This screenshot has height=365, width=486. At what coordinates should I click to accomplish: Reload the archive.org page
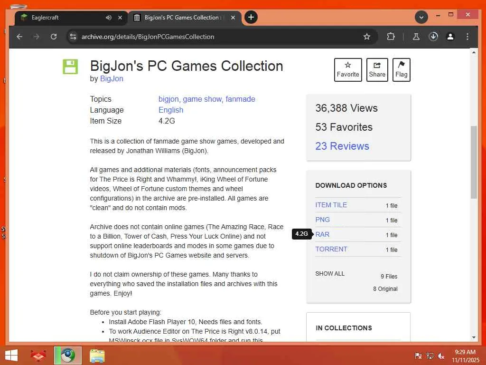[x=54, y=37]
